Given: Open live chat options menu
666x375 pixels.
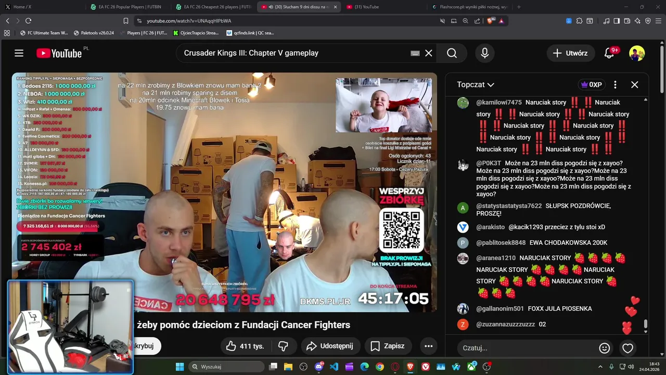Looking at the screenshot, I should coord(615,84).
